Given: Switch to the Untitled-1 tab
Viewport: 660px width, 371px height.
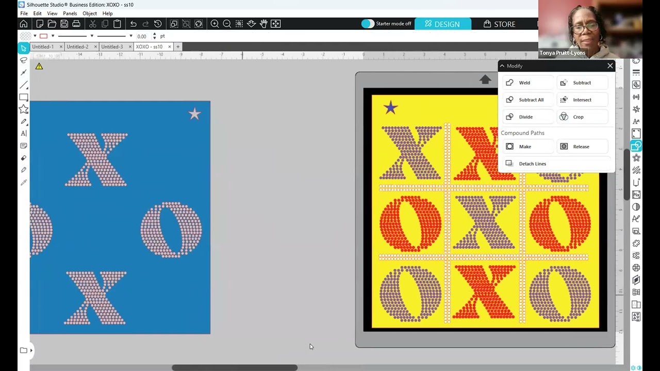Looking at the screenshot, I should 43,47.
